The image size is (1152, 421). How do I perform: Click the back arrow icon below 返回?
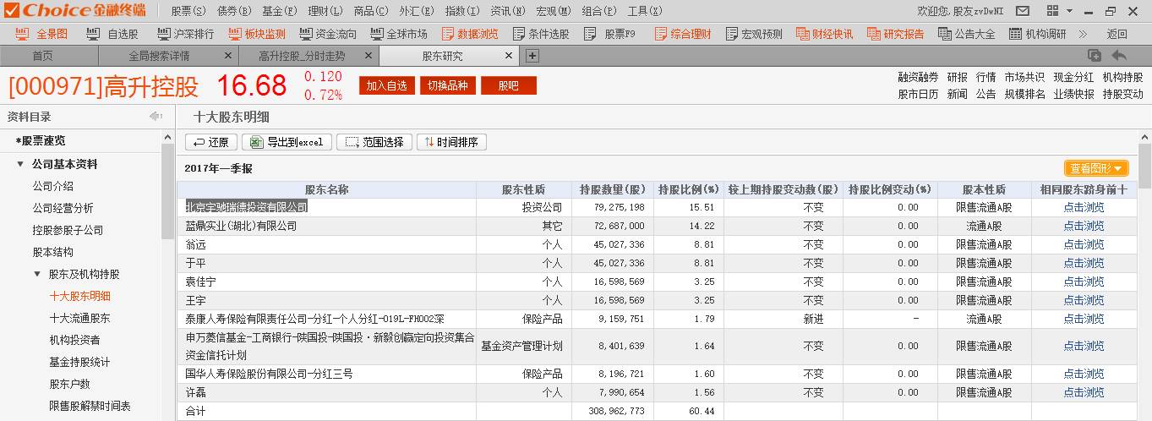click(1119, 56)
